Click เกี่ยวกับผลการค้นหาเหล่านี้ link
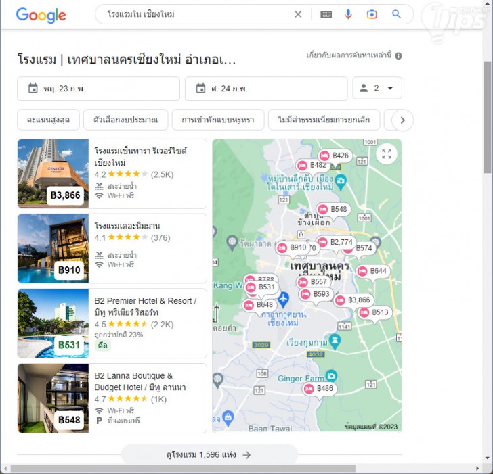The height and width of the screenshot is (474, 493). [349, 55]
